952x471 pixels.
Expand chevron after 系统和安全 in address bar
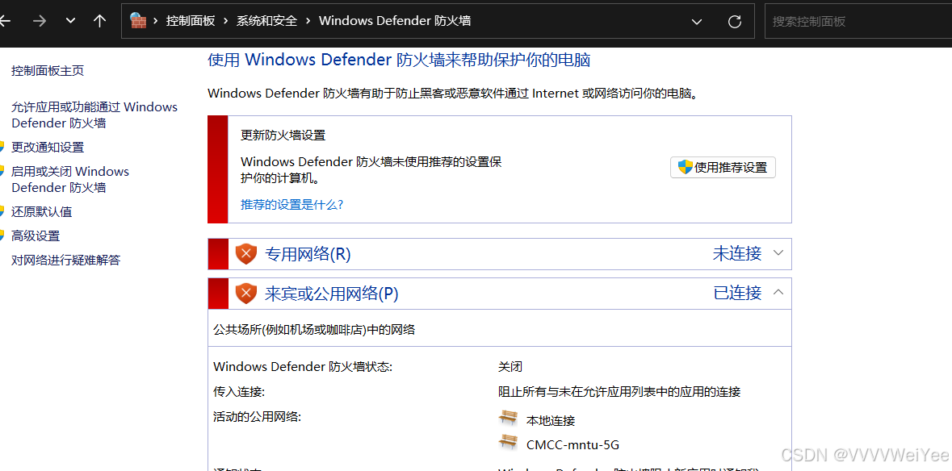pos(308,21)
